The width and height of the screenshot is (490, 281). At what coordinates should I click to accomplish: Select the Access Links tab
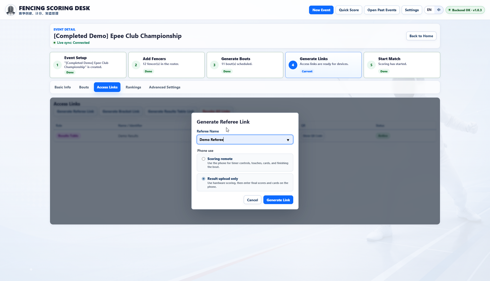pos(107,87)
